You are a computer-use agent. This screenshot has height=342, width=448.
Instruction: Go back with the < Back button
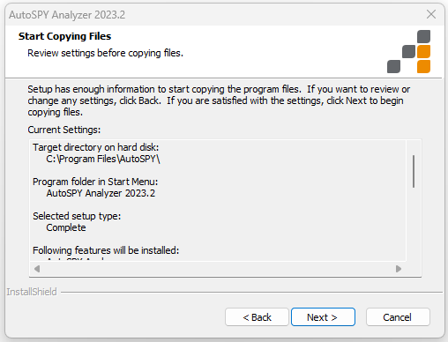coord(257,317)
